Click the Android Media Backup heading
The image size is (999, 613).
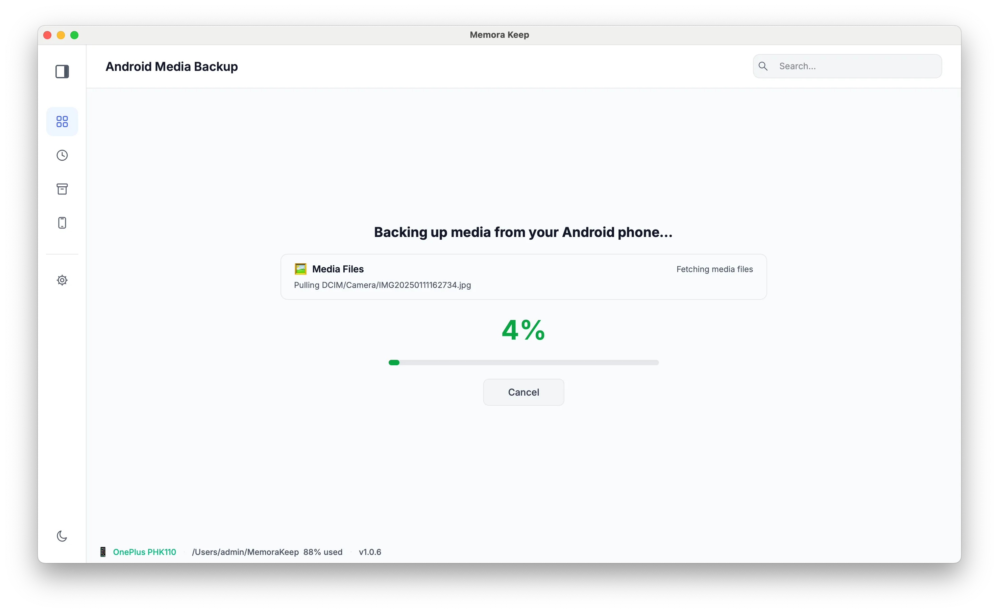point(172,66)
